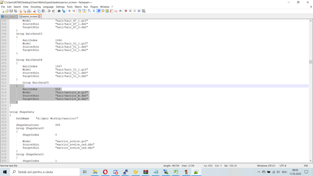The width and height of the screenshot is (313, 176).
Task: Click the UTF-8 encoding status entry
Action: point(283,166)
